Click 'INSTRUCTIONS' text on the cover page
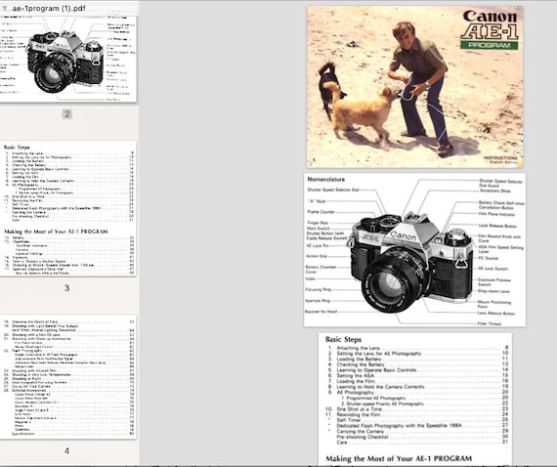The height and width of the screenshot is (467, 557). tap(500, 157)
